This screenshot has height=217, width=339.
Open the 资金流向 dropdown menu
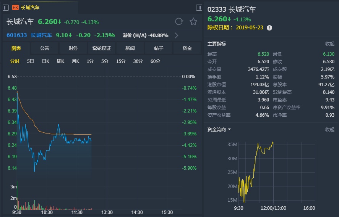click(229, 130)
